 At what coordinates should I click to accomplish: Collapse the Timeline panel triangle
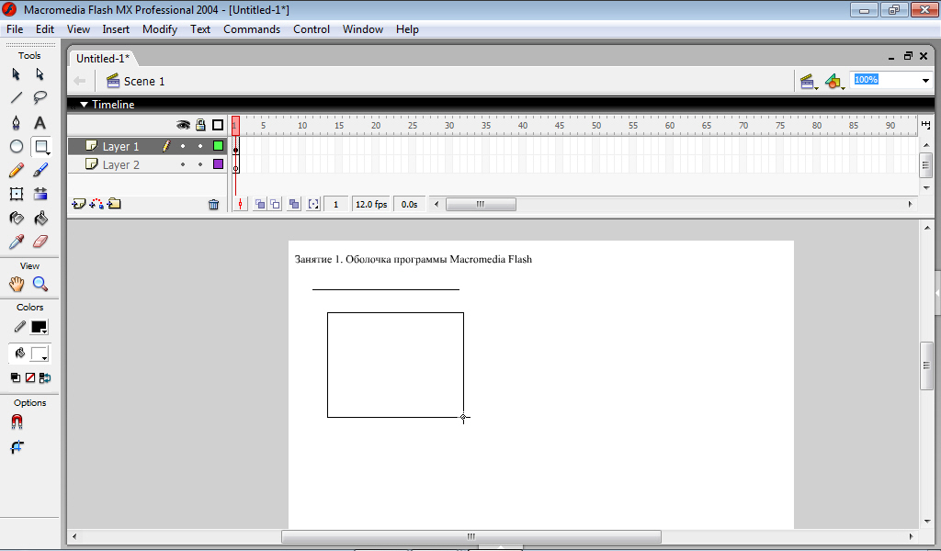pos(84,105)
